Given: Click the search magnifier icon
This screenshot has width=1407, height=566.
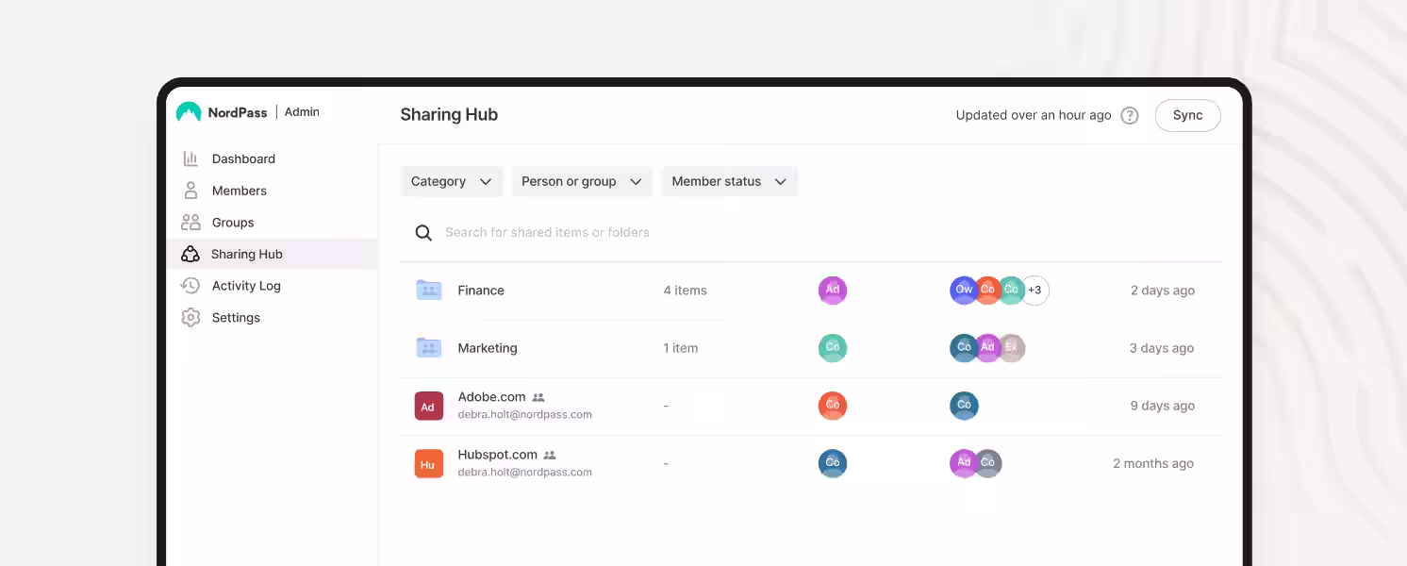Looking at the screenshot, I should coord(424,233).
